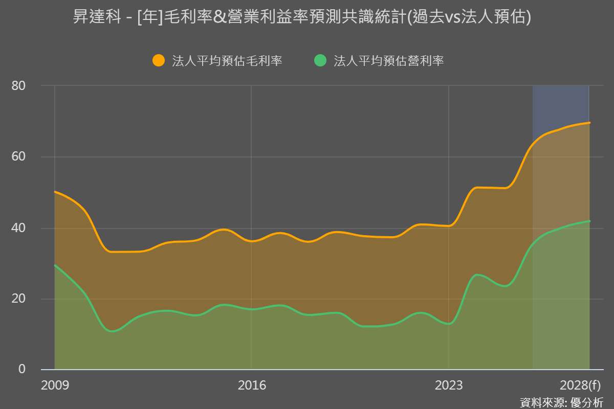Click the orange line's 2028 end point
The image size is (614, 409).
pos(589,123)
